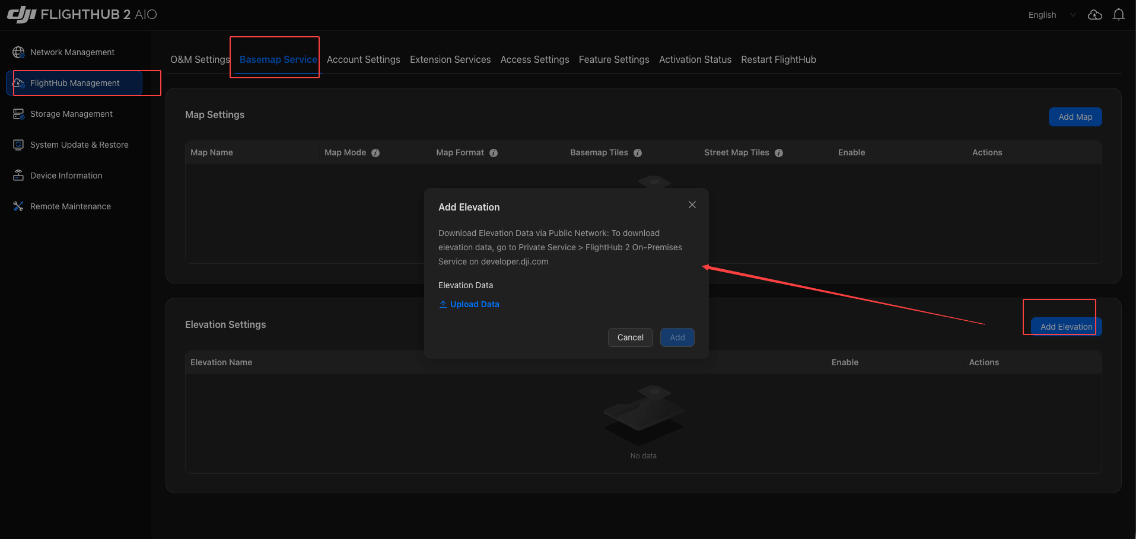Click the Upload Data arrow icon
This screenshot has width=1136, height=539.
pyautogui.click(x=443, y=304)
